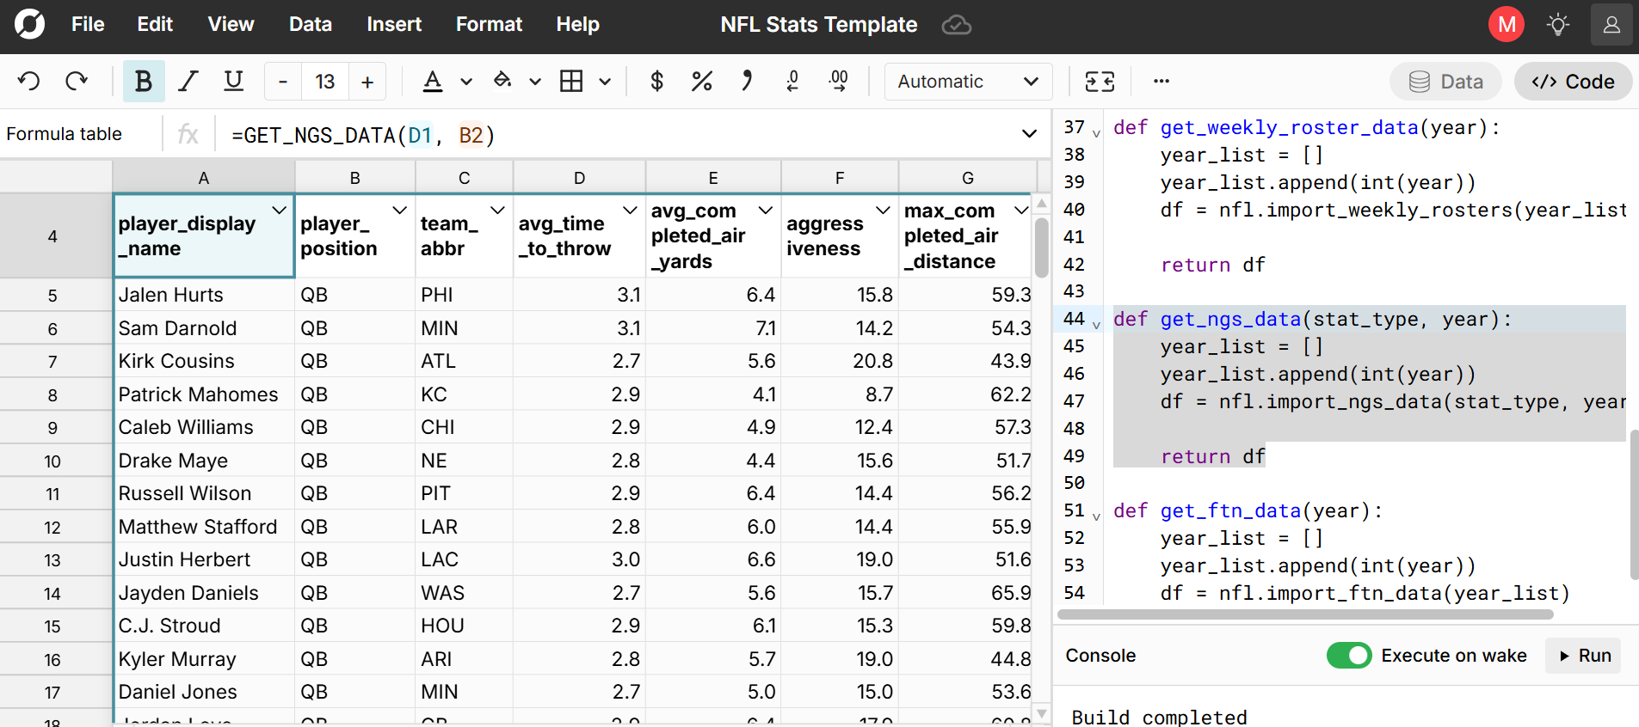Open the fill color paint bucket
The width and height of the screenshot is (1639, 727).
(502, 82)
